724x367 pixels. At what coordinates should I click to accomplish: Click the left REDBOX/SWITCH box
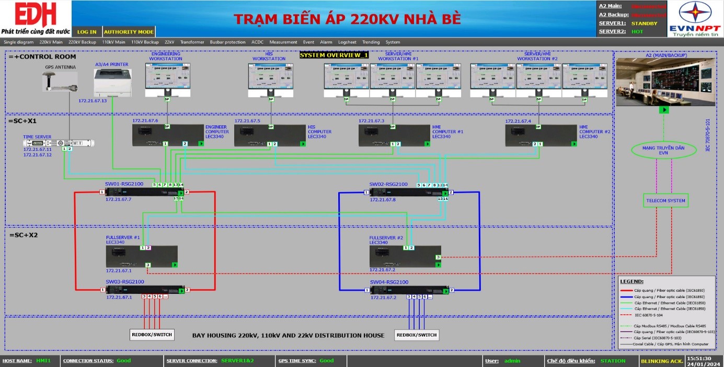click(152, 335)
